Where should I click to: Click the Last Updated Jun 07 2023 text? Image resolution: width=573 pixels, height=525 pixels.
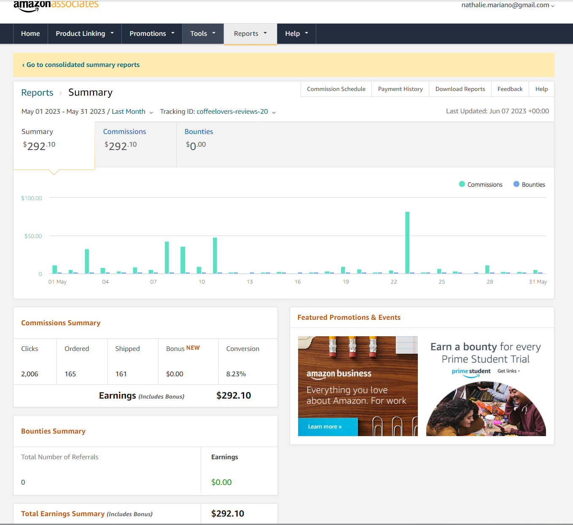tap(498, 111)
